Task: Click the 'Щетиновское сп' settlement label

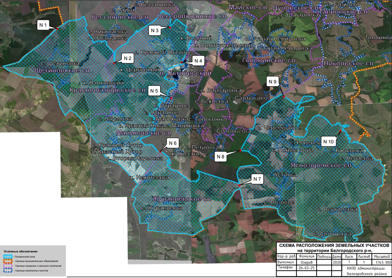Action: [62, 71]
